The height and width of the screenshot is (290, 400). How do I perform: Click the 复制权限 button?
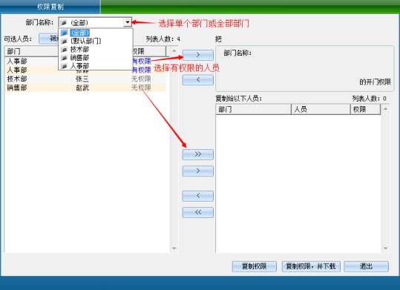pyautogui.click(x=255, y=266)
